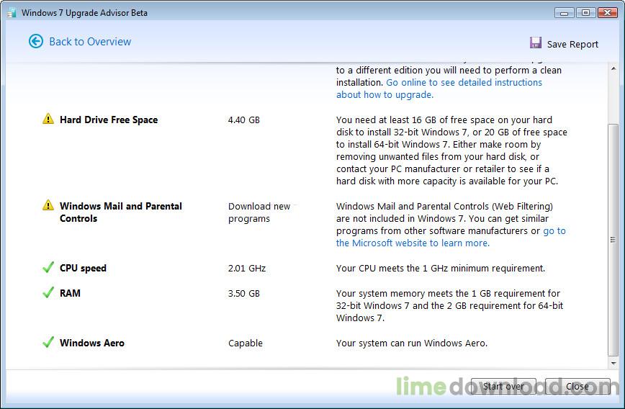Screen dimensions: 625x409
Task: Click the scrollbar down arrow
Action: [x=613, y=363]
